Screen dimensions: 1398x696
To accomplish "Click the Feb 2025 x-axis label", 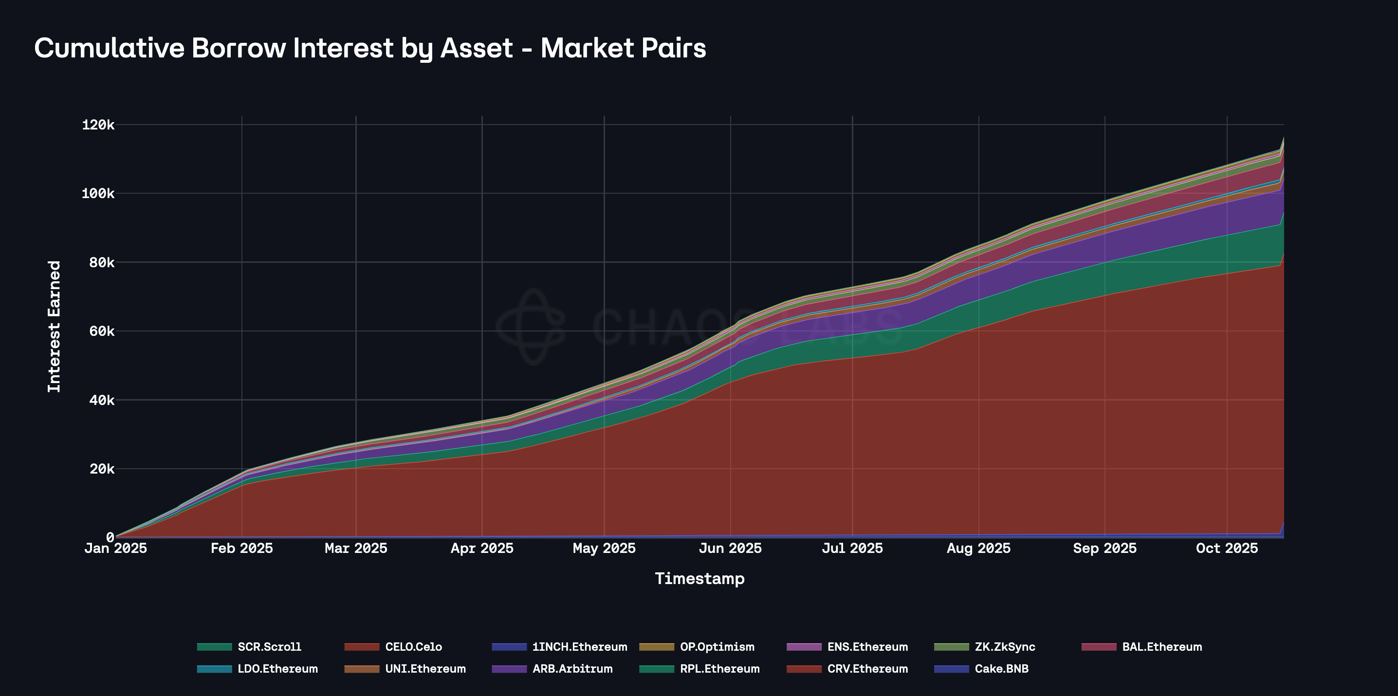I will coord(241,549).
